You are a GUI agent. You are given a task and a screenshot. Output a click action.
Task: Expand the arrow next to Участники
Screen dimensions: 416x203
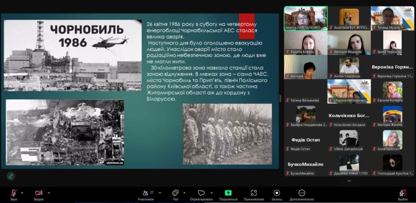(160, 192)
